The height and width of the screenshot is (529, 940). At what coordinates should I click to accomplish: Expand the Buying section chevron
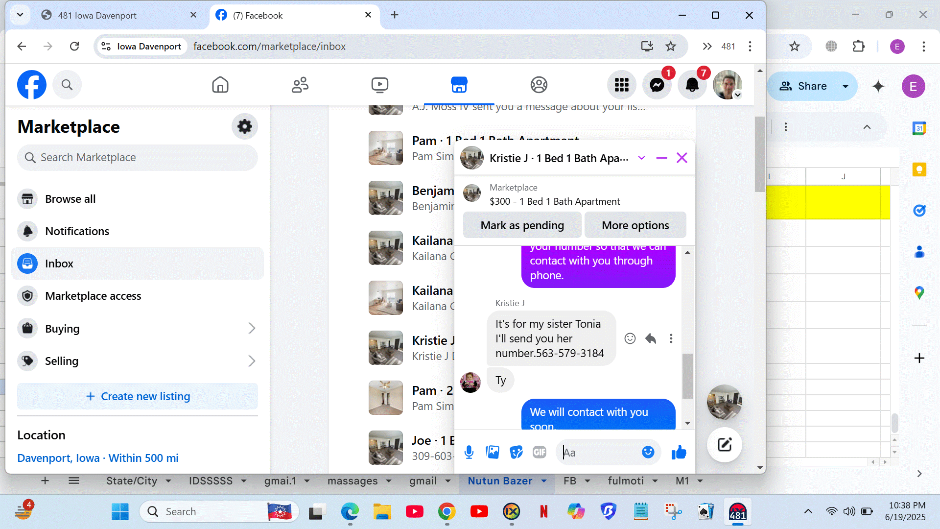[x=252, y=328]
